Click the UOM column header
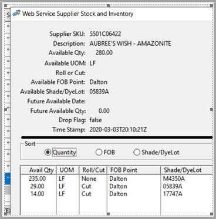Screen dimensions: 216x219 click(x=68, y=170)
